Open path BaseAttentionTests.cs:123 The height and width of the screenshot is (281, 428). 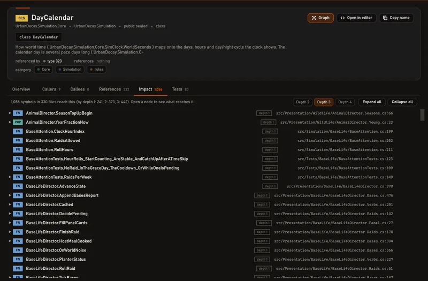coord(345,158)
